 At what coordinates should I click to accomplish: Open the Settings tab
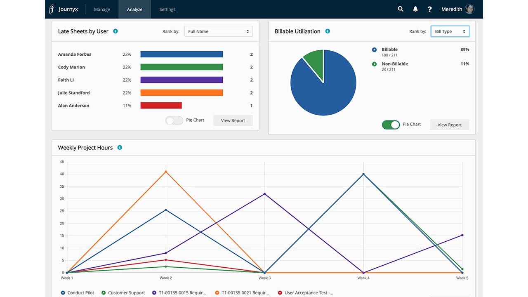[x=167, y=9]
